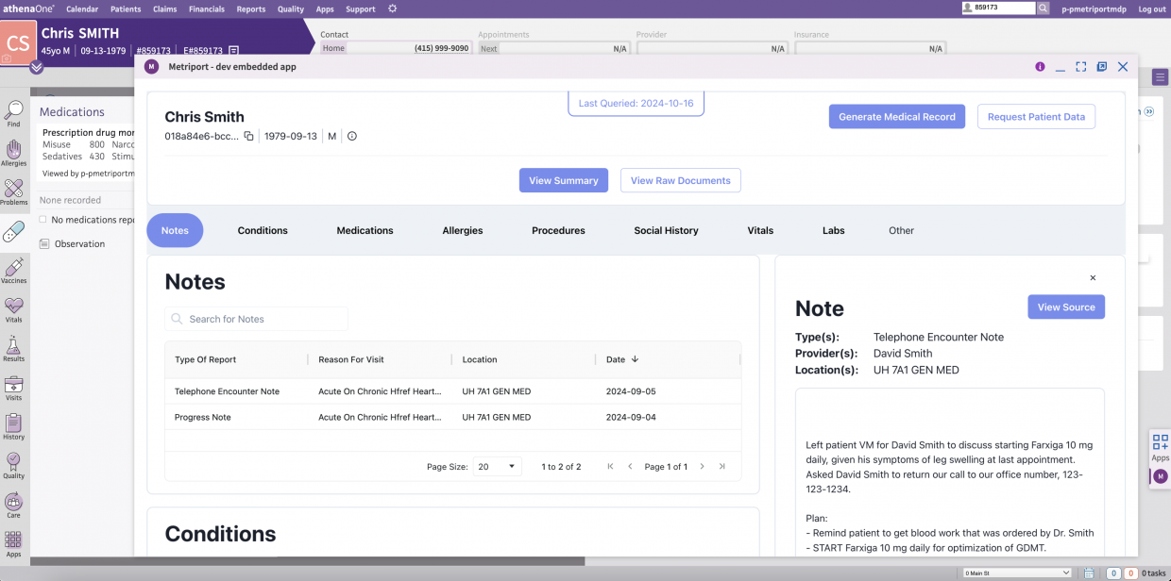Screen dimensions: 1171x581
Task: Open the Page Size dropdown
Action: pyautogui.click(x=497, y=466)
